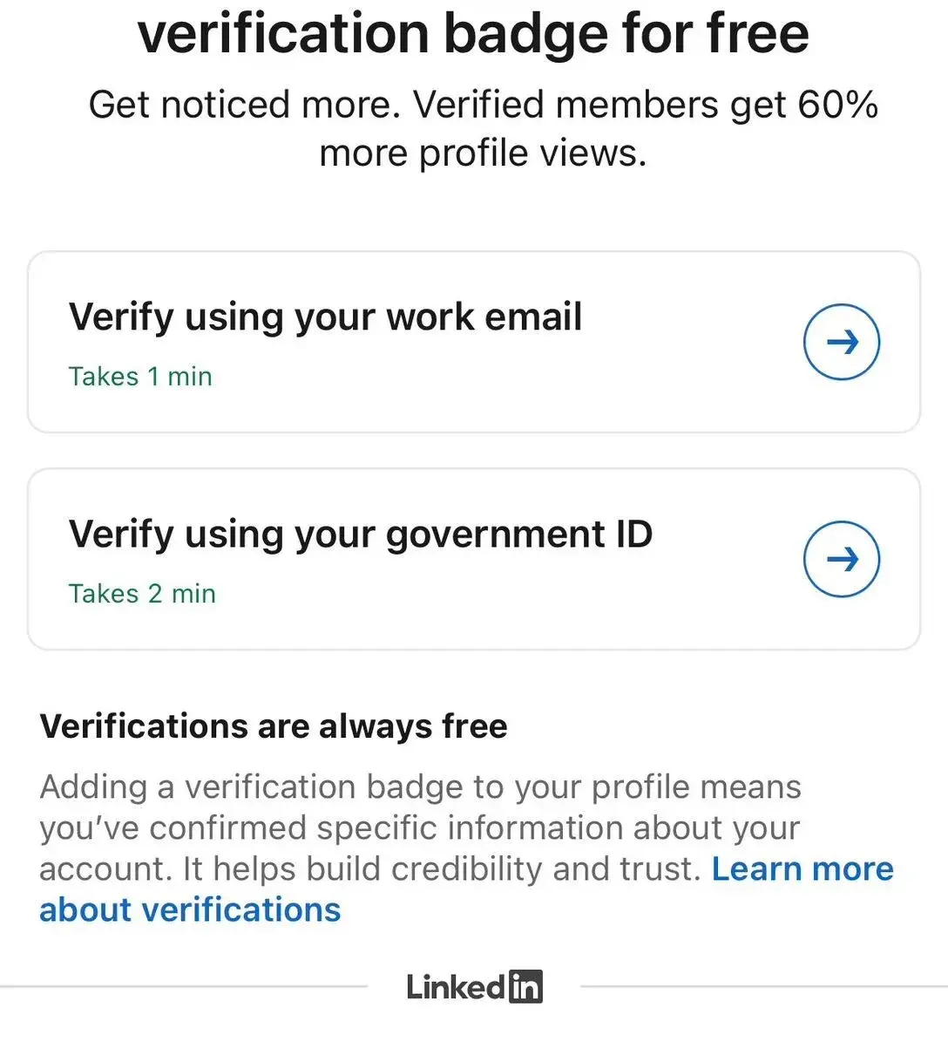This screenshot has width=948, height=1042.
Task: Click the 'Takes 2 min' label
Action: (141, 593)
